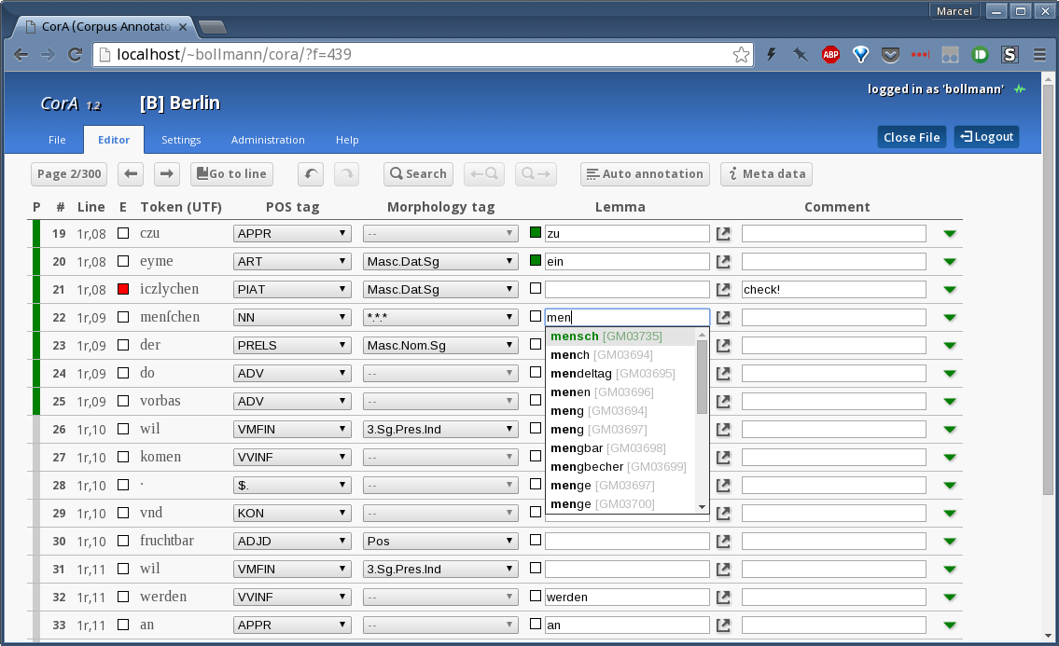Screen dimensions: 1059x646
Task: Open POS tag dropdown for row 19 APPR
Action: [x=292, y=234]
